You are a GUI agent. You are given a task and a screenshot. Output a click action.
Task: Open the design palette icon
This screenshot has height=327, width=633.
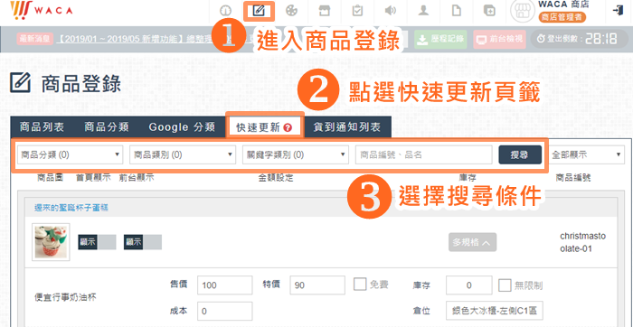[291, 11]
